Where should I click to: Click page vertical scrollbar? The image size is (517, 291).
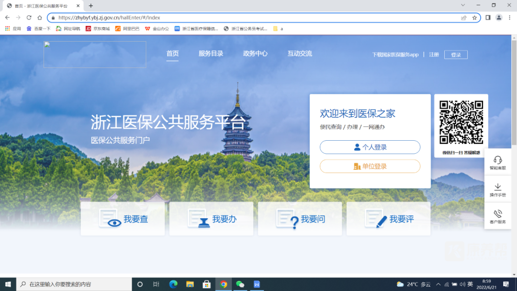(x=514, y=92)
